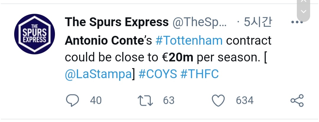Reply using the speech bubble icon
Image resolution: width=319 pixels, height=122 pixels.
[x=72, y=100]
